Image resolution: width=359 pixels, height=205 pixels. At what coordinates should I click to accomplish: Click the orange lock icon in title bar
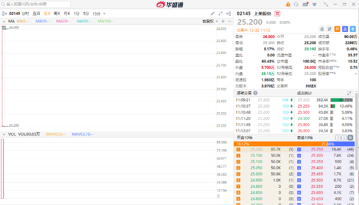tap(288, 4)
